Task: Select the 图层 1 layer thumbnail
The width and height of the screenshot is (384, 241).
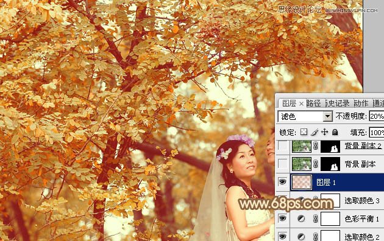Action: point(302,182)
